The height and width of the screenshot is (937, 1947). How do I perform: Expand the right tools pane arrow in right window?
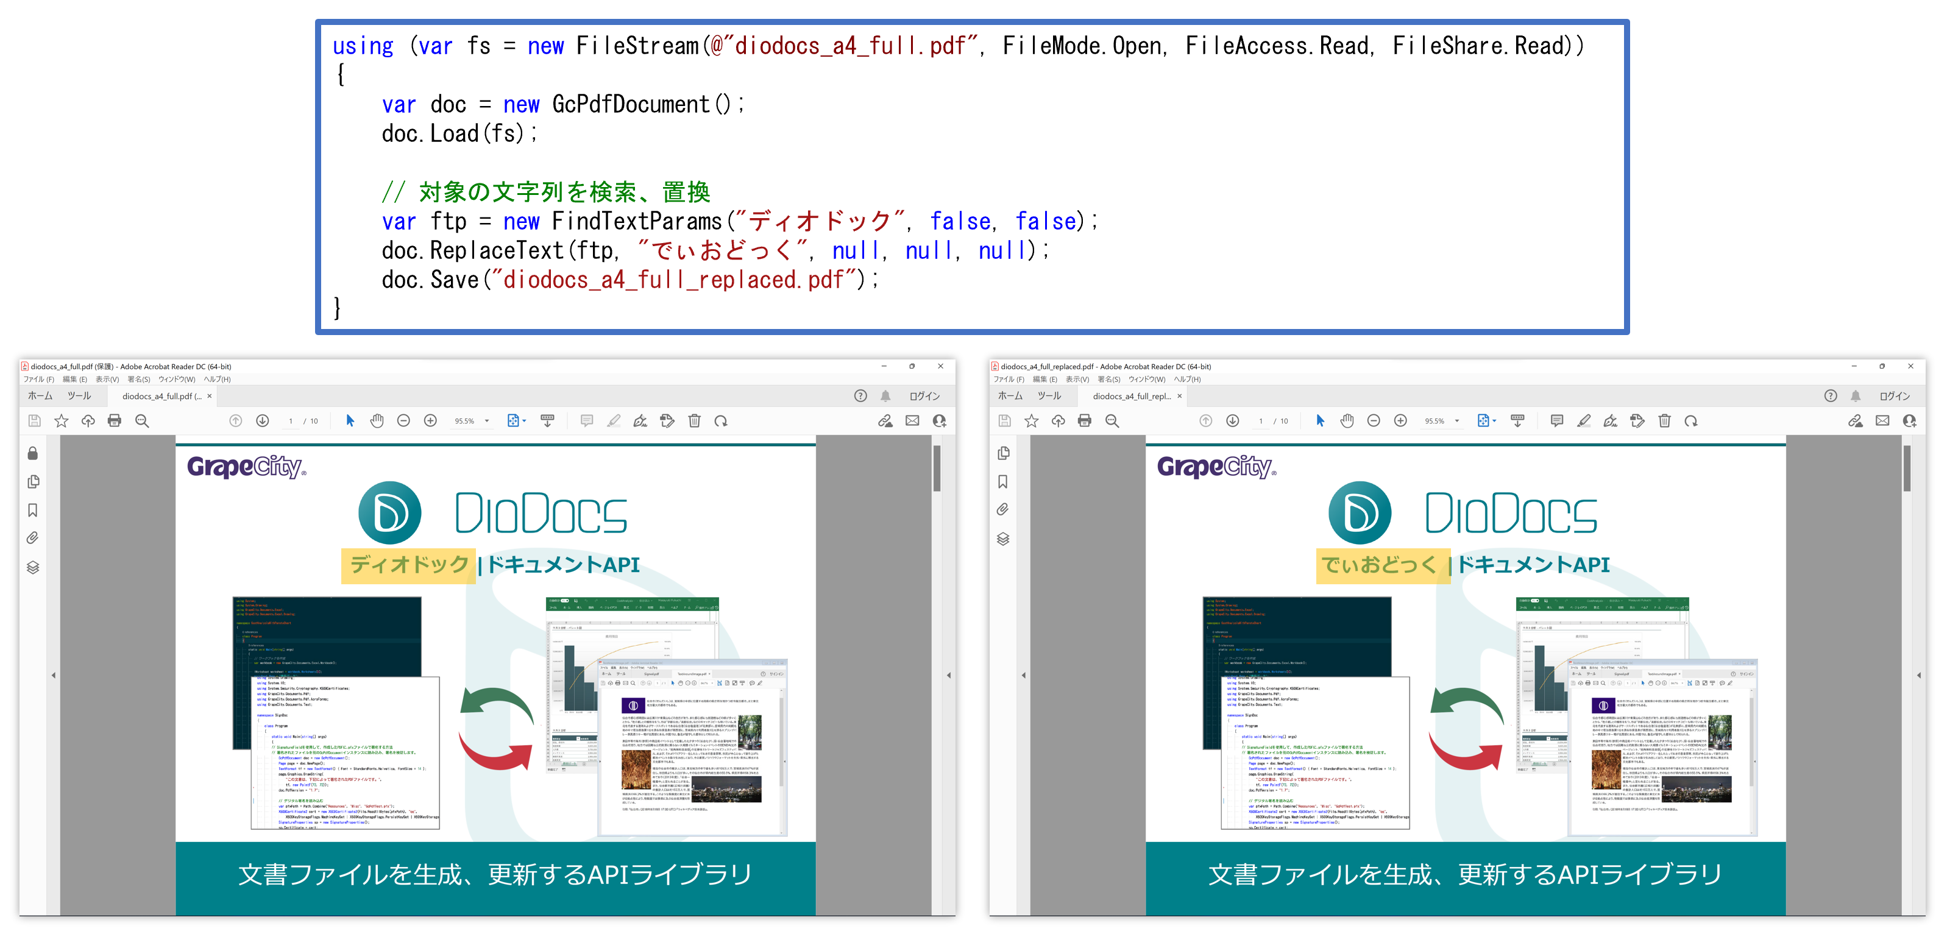[x=1919, y=675]
